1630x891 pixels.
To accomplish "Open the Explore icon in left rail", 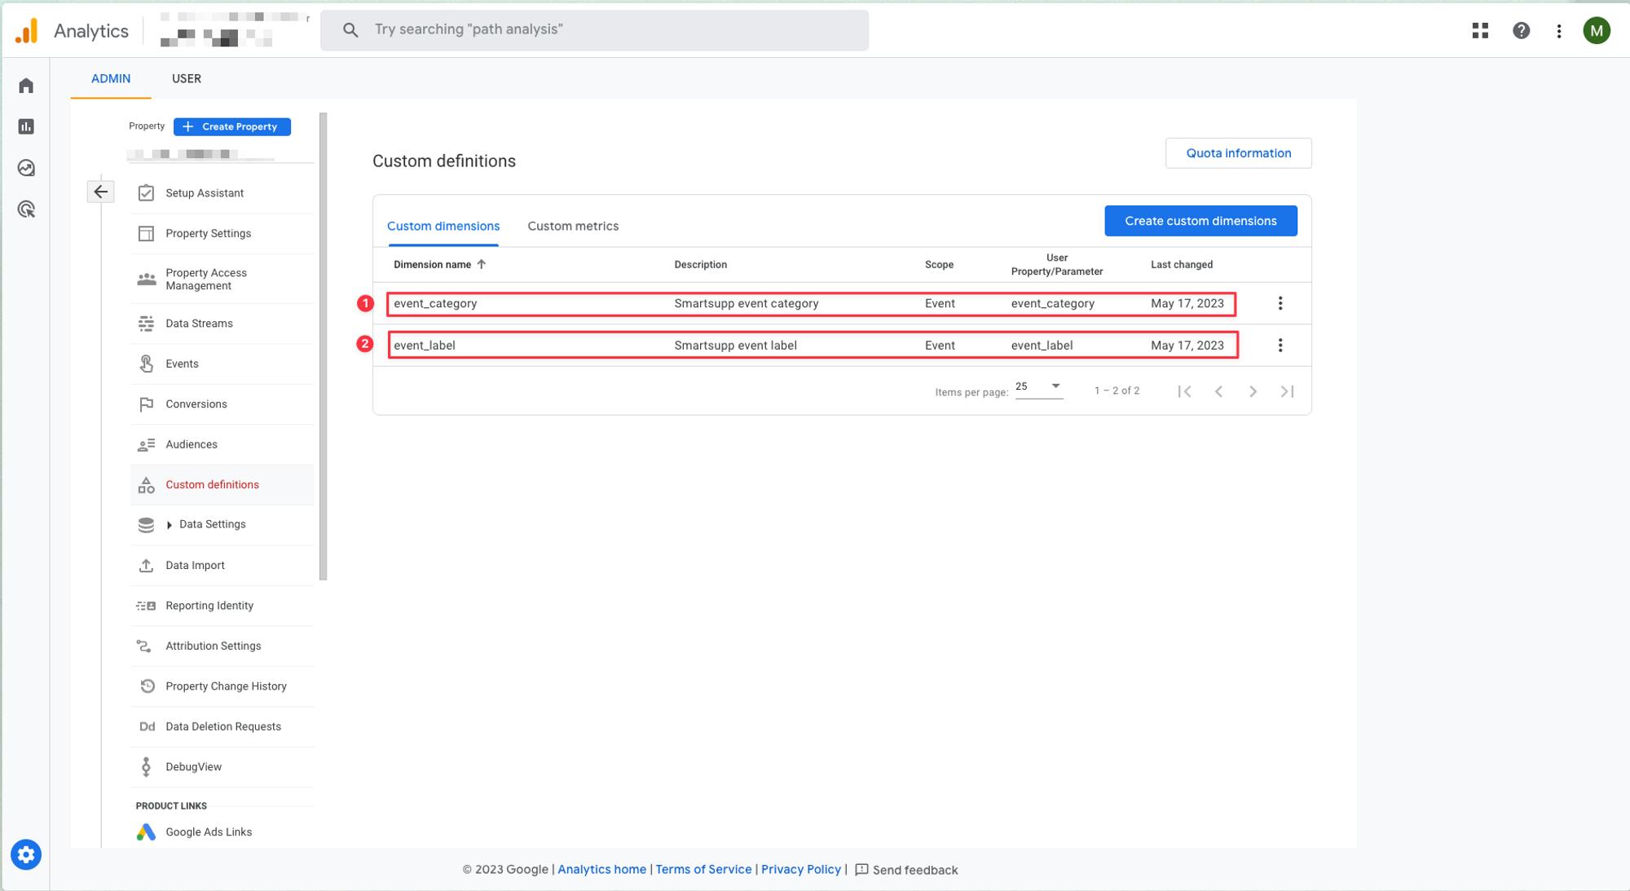I will click(26, 168).
